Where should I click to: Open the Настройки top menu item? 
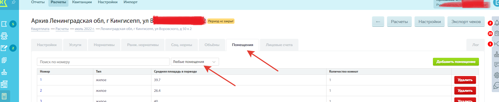pos(108,2)
